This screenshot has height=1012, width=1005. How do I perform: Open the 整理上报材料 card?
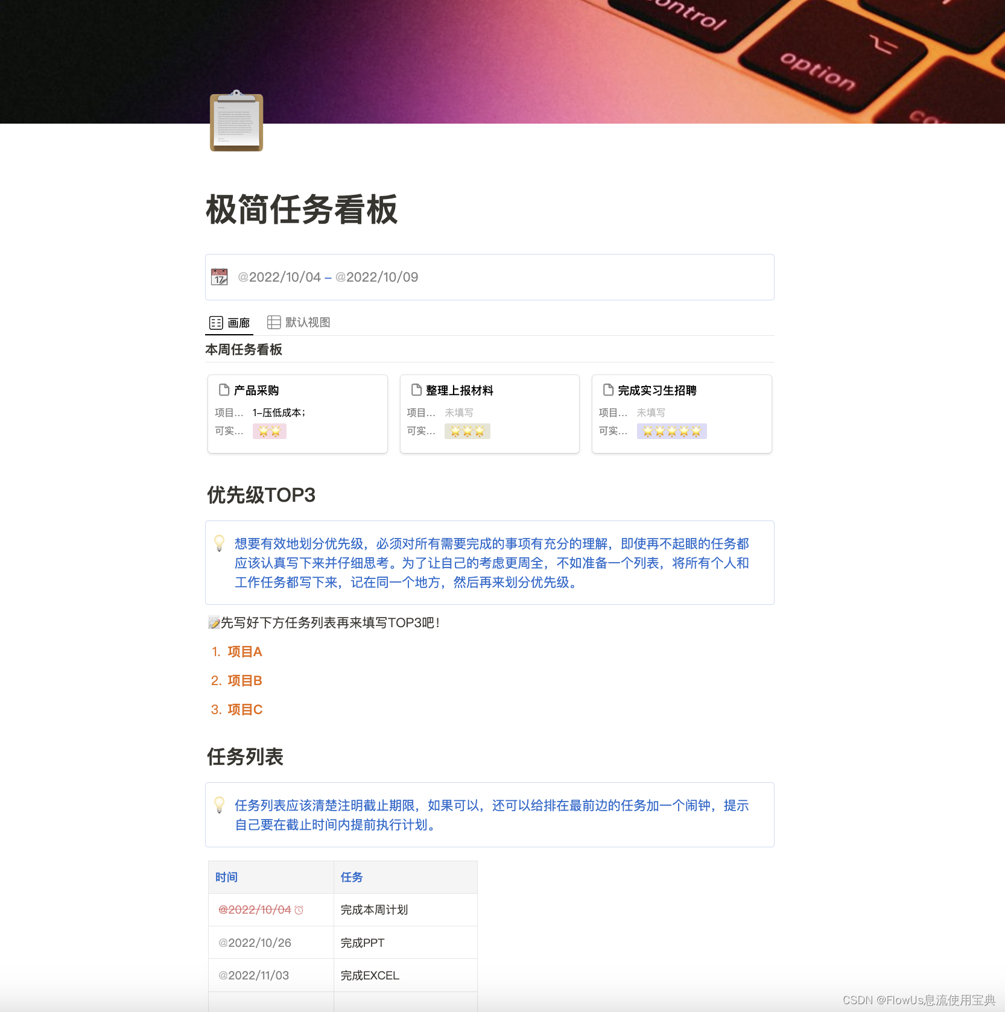coord(490,414)
